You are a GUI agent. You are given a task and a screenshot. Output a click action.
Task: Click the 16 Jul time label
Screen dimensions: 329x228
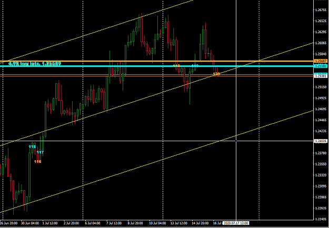click(217, 223)
